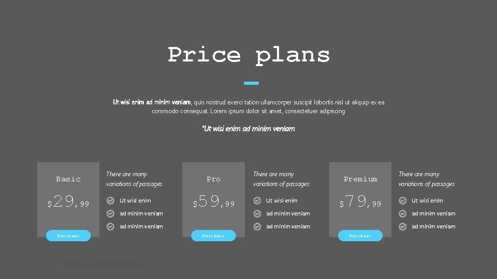
Task: Click the Purchase button under Premium plan
Action: 360,236
